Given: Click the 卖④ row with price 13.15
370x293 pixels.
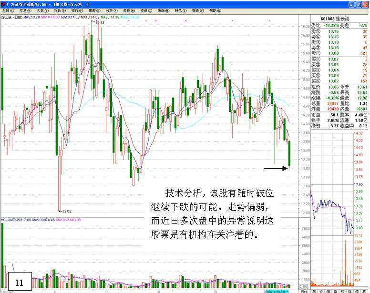Looking at the screenshot, I should coord(339,37).
